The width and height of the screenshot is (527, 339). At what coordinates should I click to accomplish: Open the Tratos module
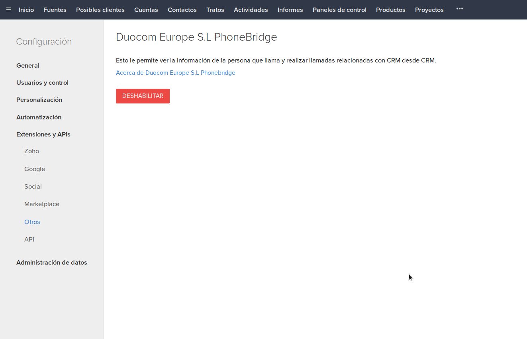coord(215,10)
